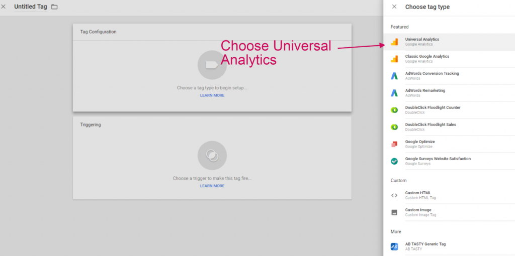
Task: Click the trigger circles icon in Triggering
Action: coord(212,156)
